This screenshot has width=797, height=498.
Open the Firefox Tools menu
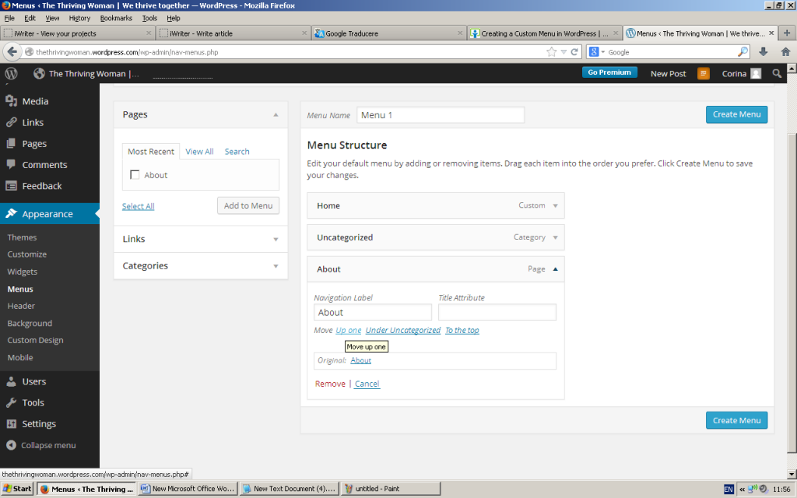[x=149, y=19]
